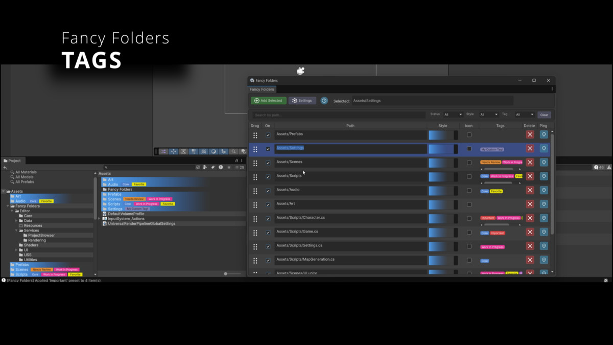Uncheck On for Assets/Prefabs
613x345 pixels.
pos(268,135)
